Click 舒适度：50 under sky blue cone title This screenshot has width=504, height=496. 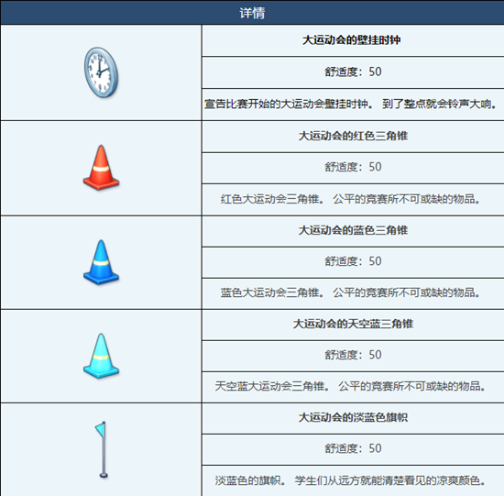(x=353, y=355)
